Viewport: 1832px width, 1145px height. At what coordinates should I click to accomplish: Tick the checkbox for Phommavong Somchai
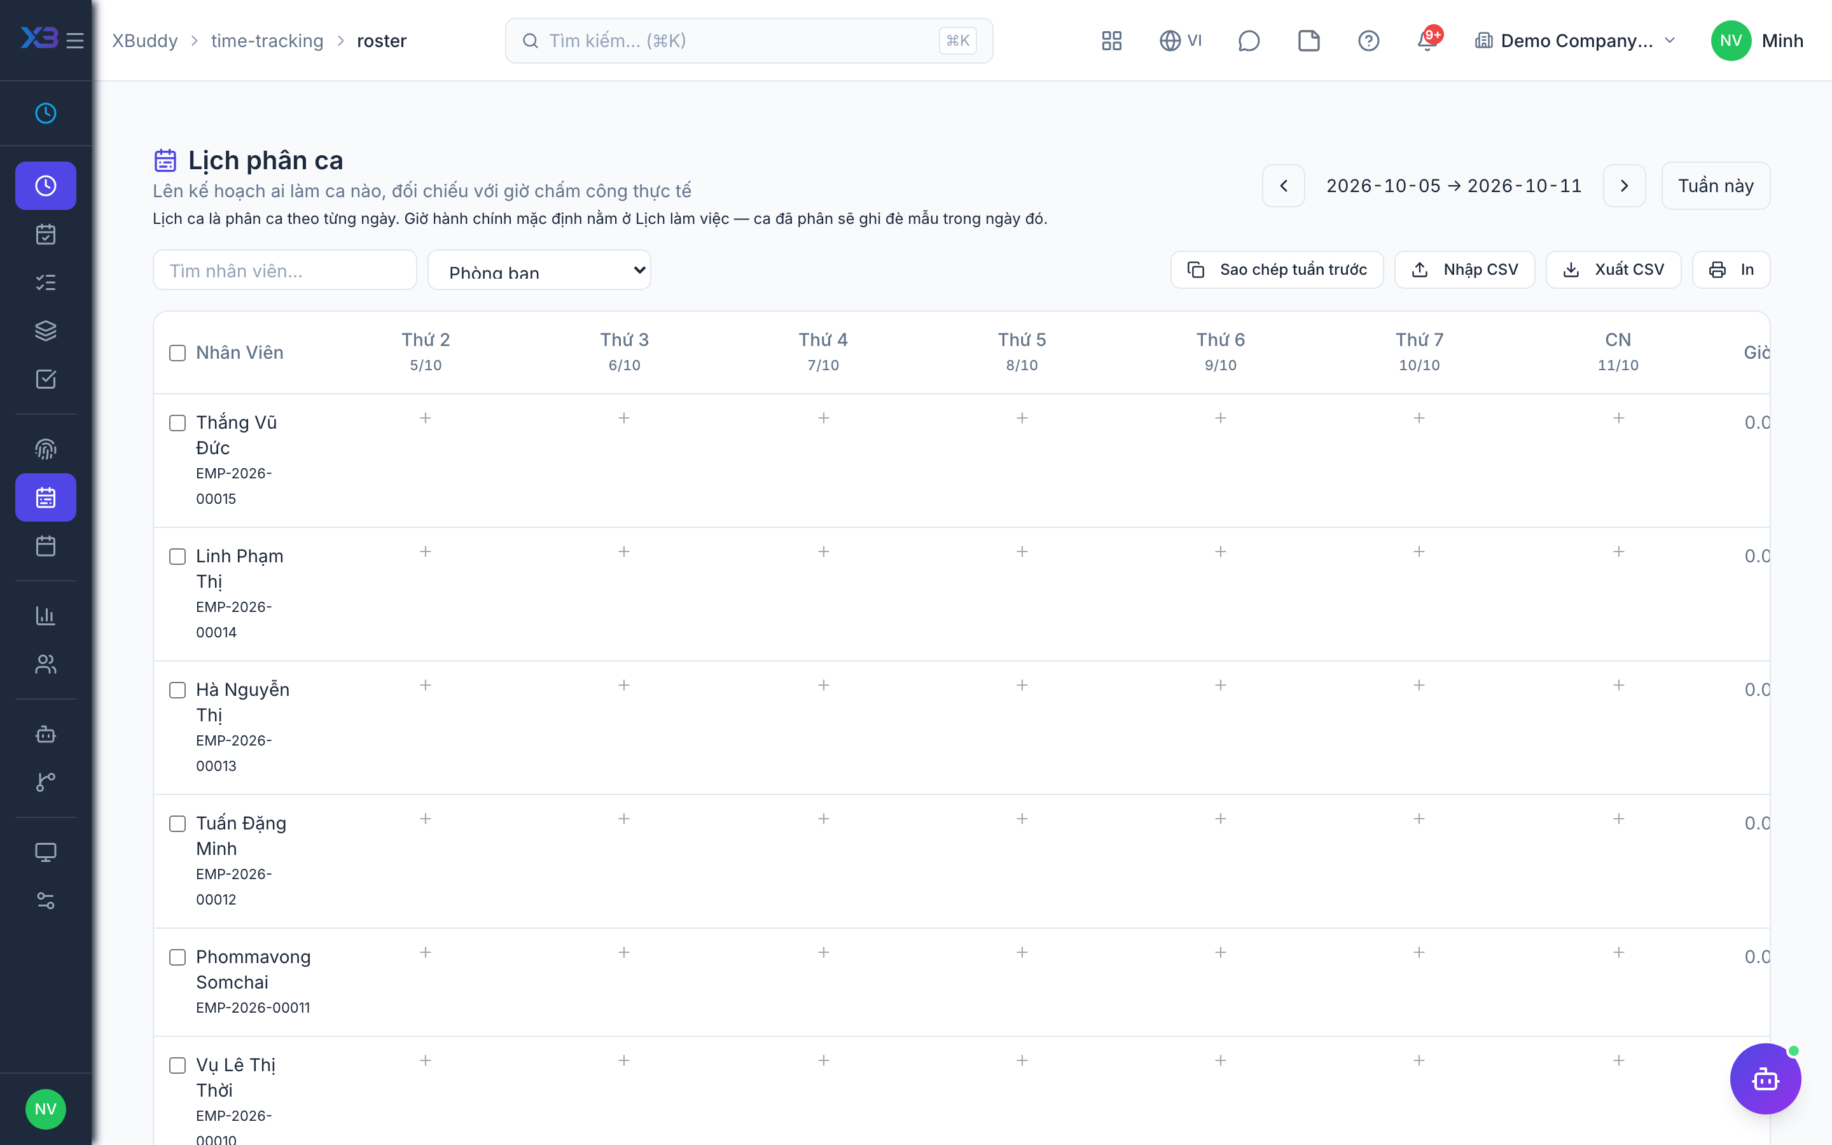click(177, 957)
